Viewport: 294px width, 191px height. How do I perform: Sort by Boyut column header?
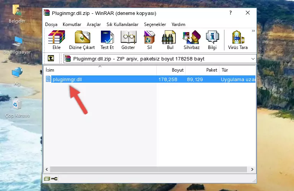point(171,70)
